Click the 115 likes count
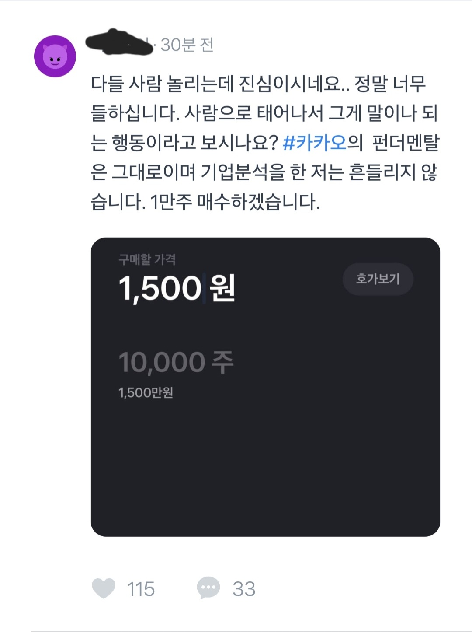The height and width of the screenshot is (644, 472). pos(141,589)
